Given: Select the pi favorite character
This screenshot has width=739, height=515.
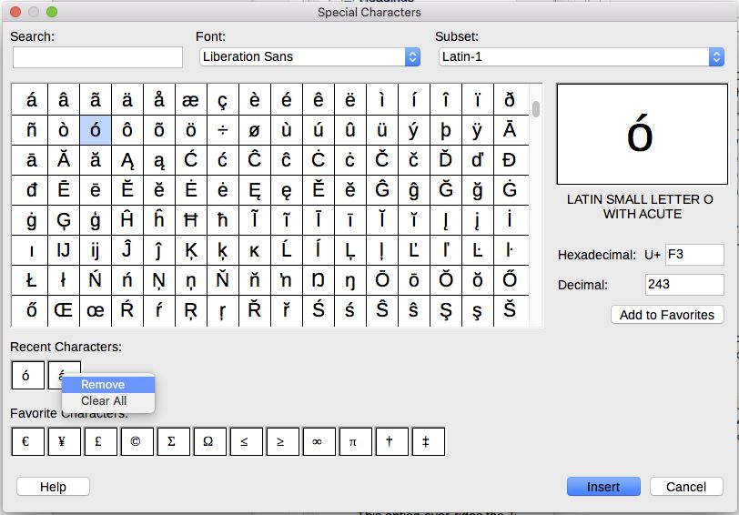Looking at the screenshot, I should coord(355,442).
